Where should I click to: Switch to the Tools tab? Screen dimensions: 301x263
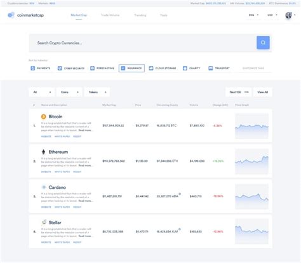[164, 15]
